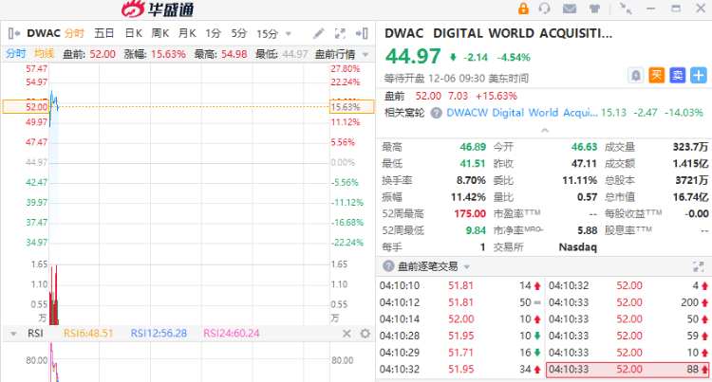This screenshot has width=712, height=382.
Task: Open the 15分 interval dropdown arrow
Action: [288, 34]
